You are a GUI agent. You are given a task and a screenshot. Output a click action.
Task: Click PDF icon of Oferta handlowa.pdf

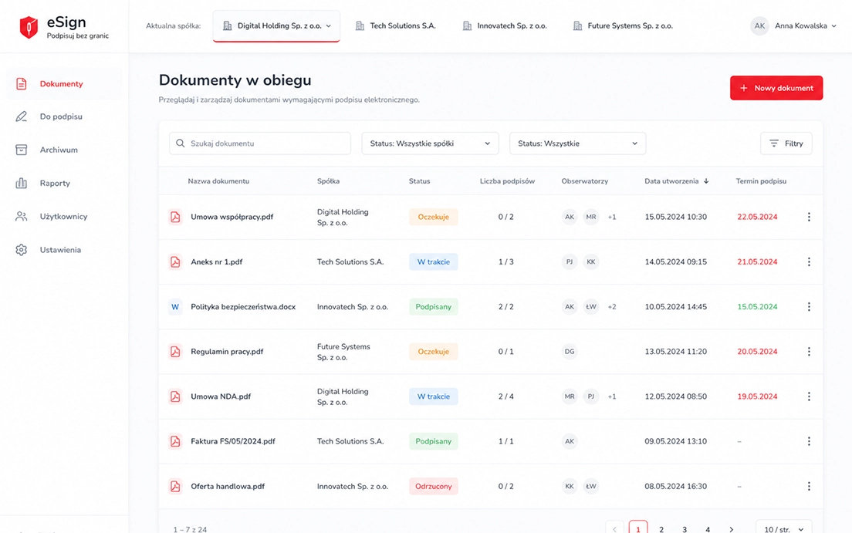click(x=175, y=486)
